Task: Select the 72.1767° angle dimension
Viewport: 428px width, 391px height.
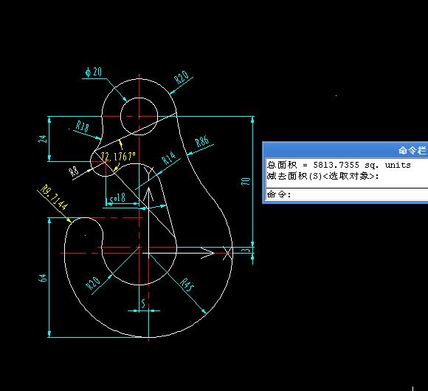Action: [x=118, y=157]
